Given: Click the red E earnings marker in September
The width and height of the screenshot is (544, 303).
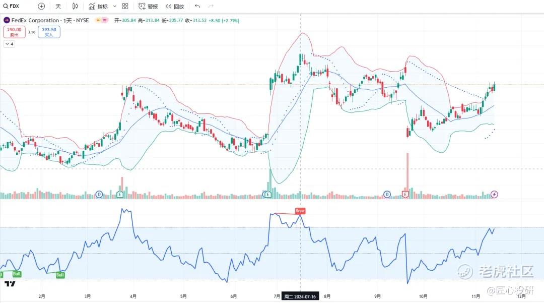Looking at the screenshot, I should coord(405,195).
